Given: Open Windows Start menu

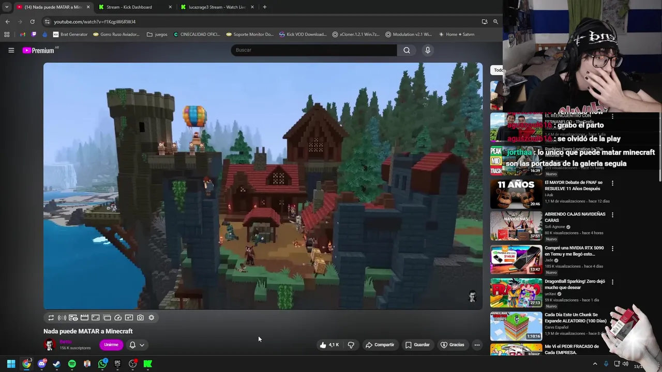Looking at the screenshot, I should (11, 364).
